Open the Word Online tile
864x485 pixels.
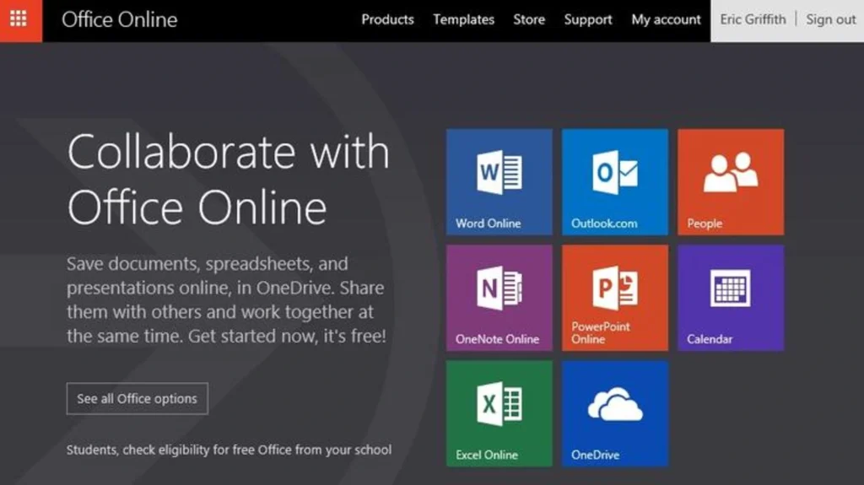point(499,182)
